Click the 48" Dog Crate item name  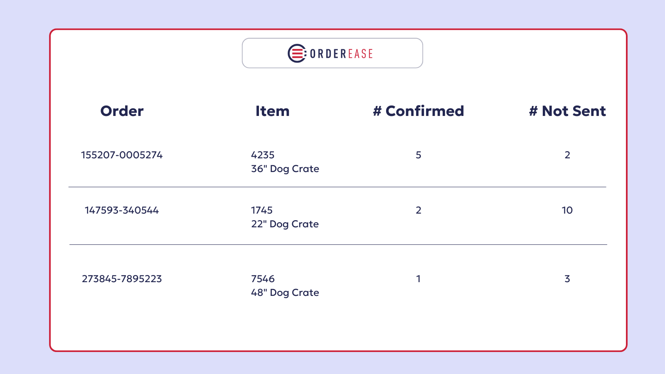285,293
